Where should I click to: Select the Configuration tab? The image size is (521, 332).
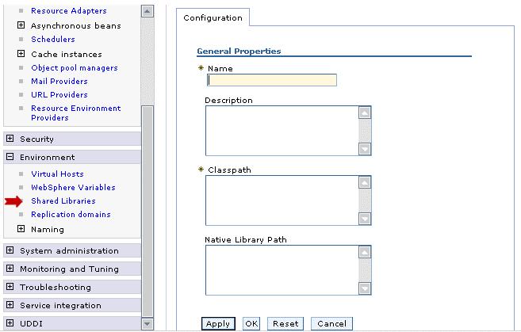tap(213, 18)
